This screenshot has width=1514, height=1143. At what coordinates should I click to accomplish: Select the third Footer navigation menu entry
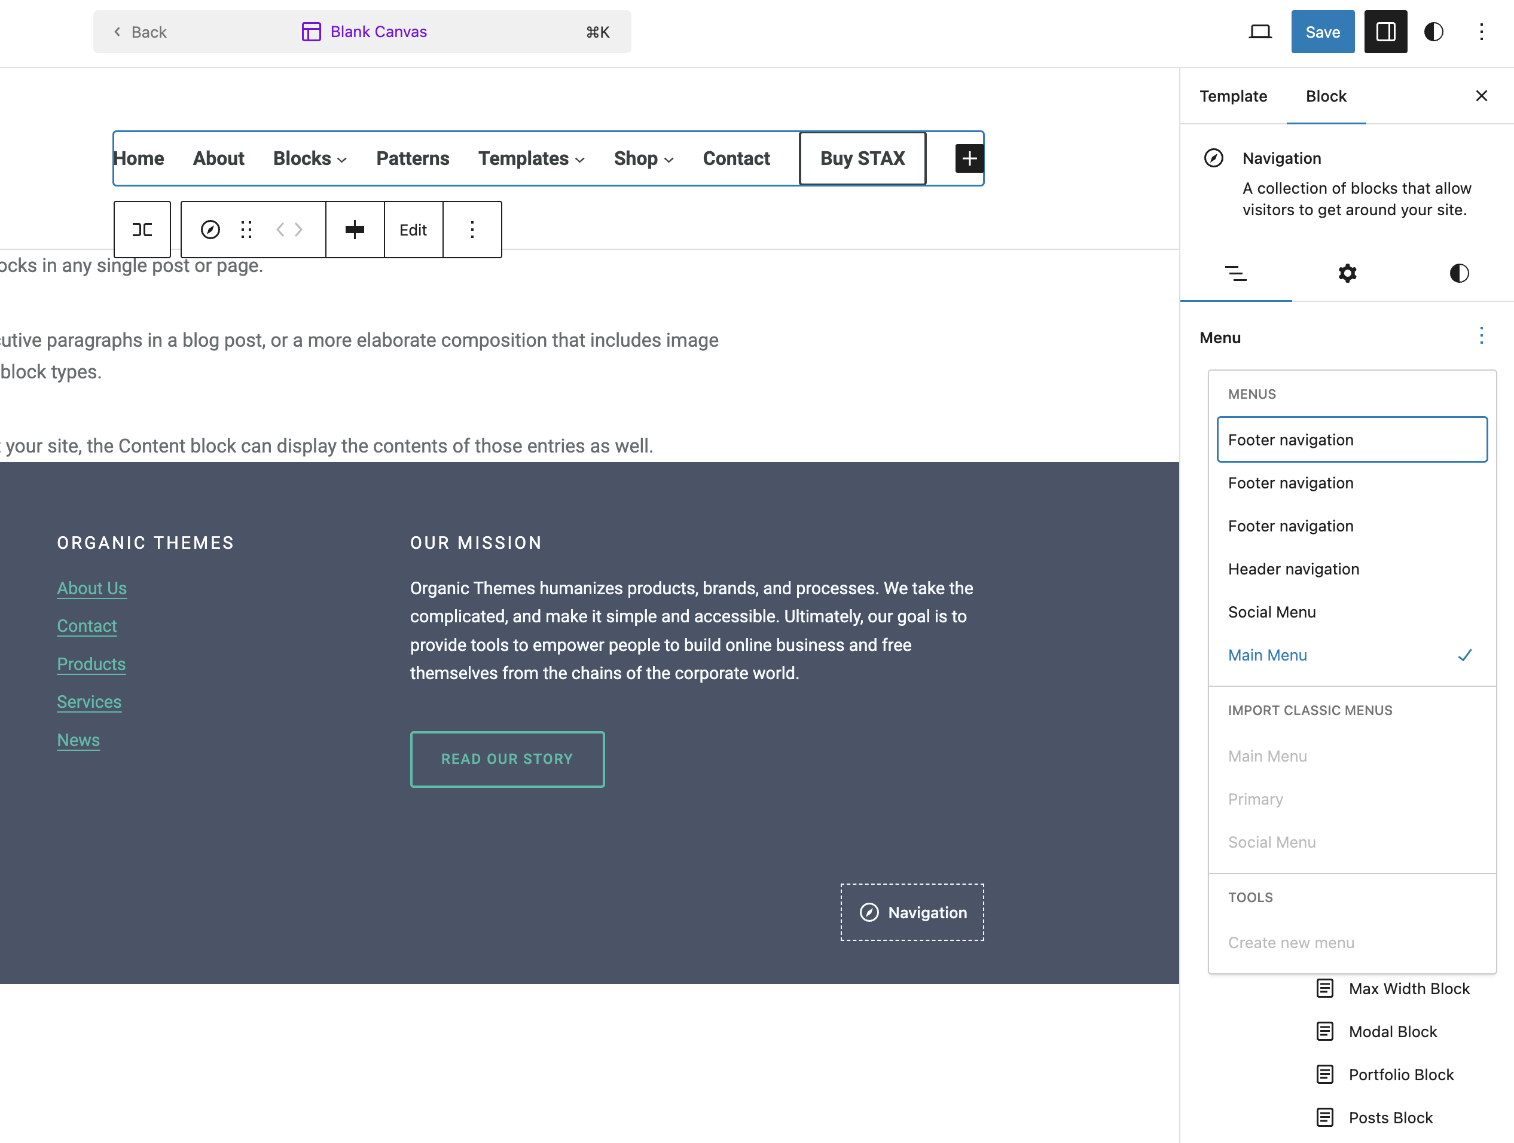coord(1352,525)
